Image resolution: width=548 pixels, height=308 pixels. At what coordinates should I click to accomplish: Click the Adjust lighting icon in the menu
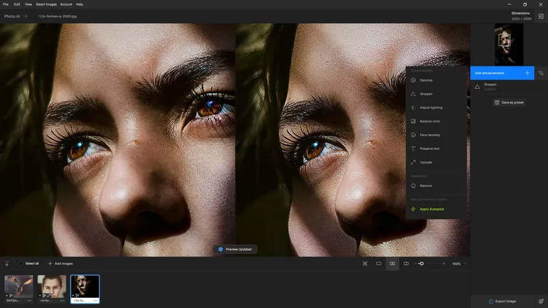[413, 107]
